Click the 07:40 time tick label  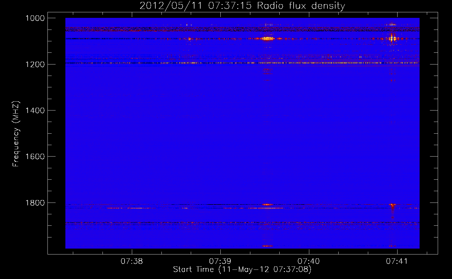(309, 261)
